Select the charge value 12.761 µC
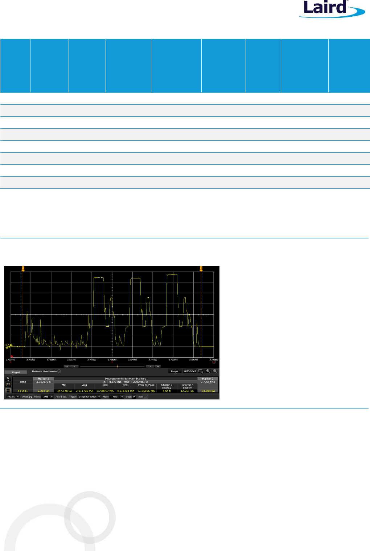The image size is (370, 551). tap(187, 391)
